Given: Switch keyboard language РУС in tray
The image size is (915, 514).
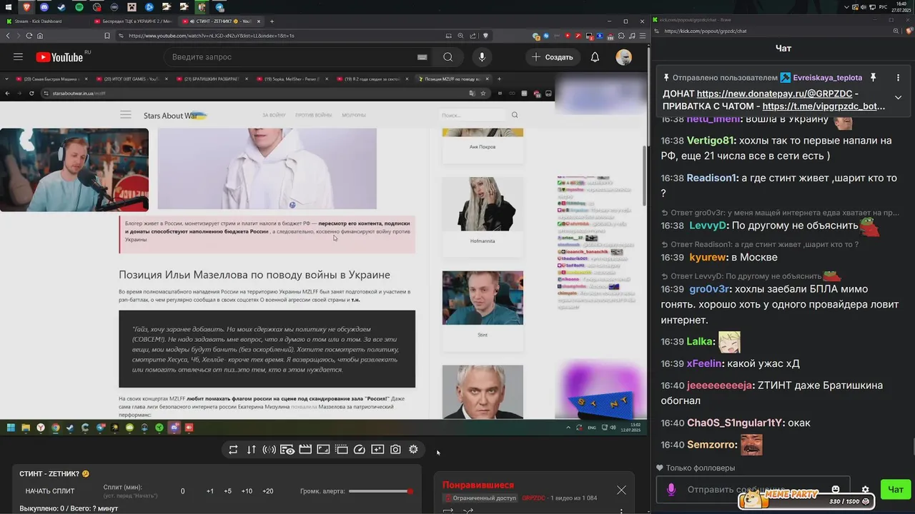Looking at the screenshot, I should [x=883, y=6].
